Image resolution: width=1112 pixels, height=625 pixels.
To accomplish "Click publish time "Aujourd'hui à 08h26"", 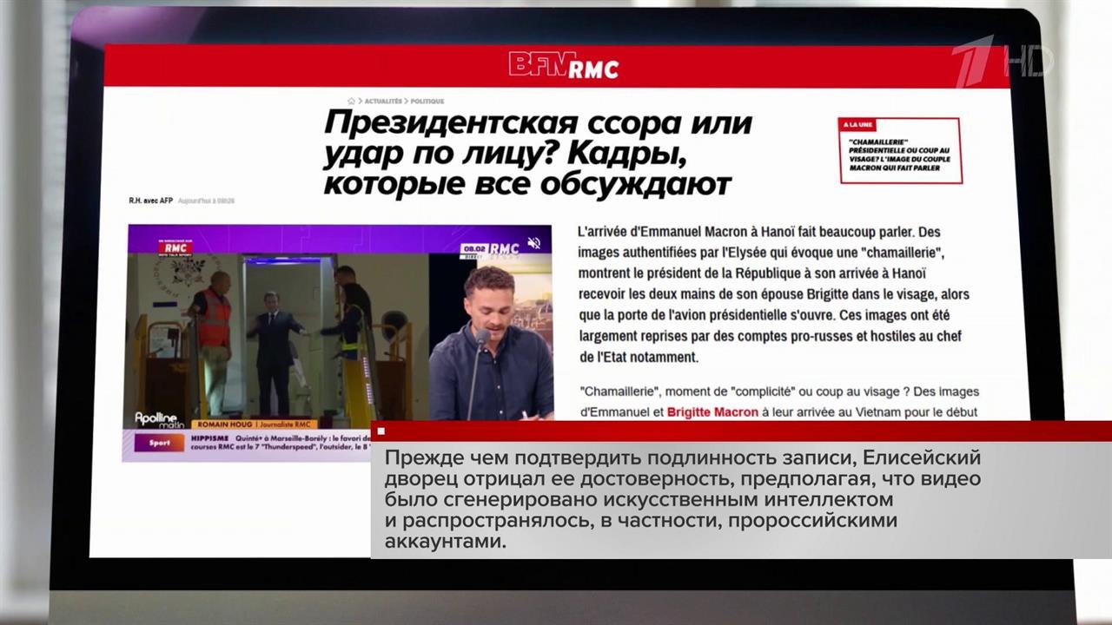I will (207, 201).
